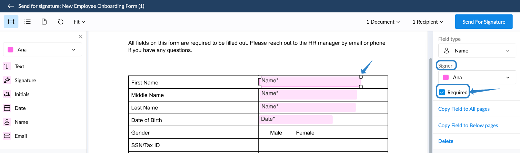Uncheck the Required checkbox
520x153 pixels.
442,92
